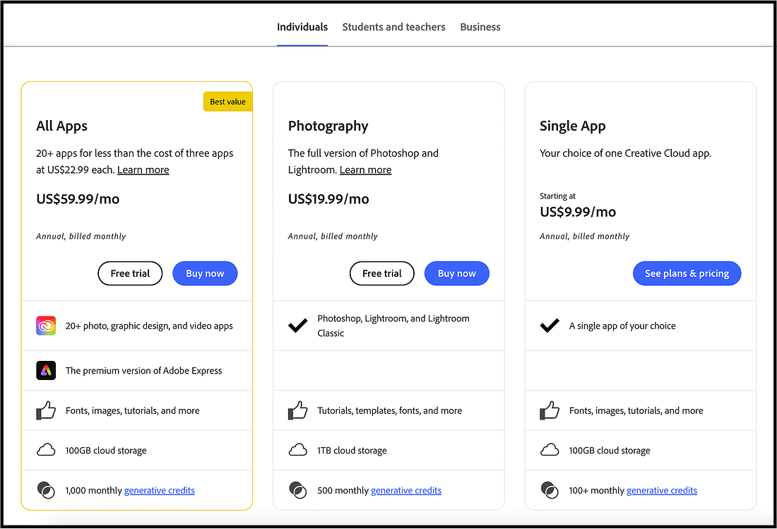Image resolution: width=777 pixels, height=529 pixels.
Task: Click the Creative Cloud rainbow icon in All Apps
Action: pyautogui.click(x=46, y=326)
